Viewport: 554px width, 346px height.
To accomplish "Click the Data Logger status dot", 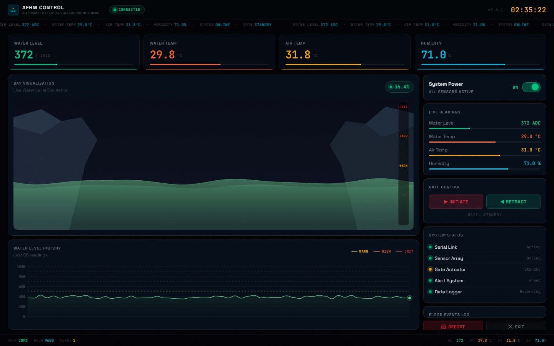I will 431,292.
